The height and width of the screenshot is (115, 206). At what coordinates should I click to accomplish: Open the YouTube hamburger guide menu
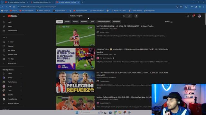[4, 16]
